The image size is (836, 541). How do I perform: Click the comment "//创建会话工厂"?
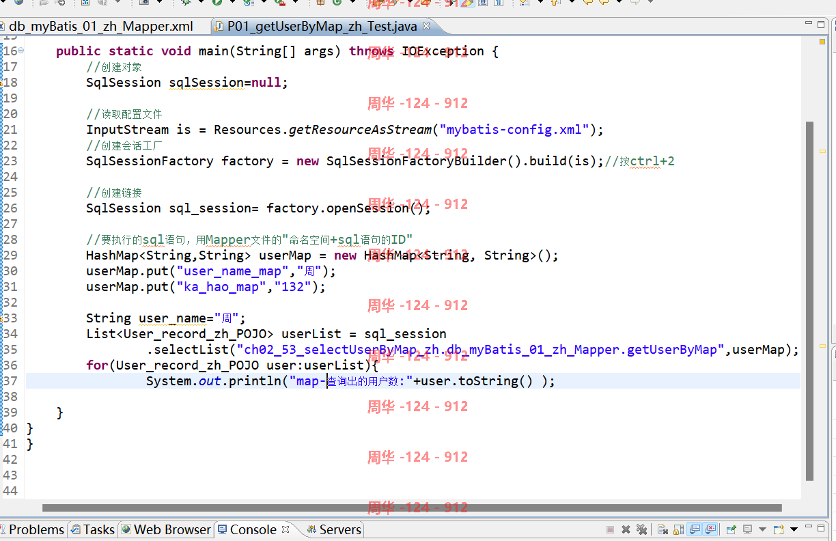click(124, 145)
